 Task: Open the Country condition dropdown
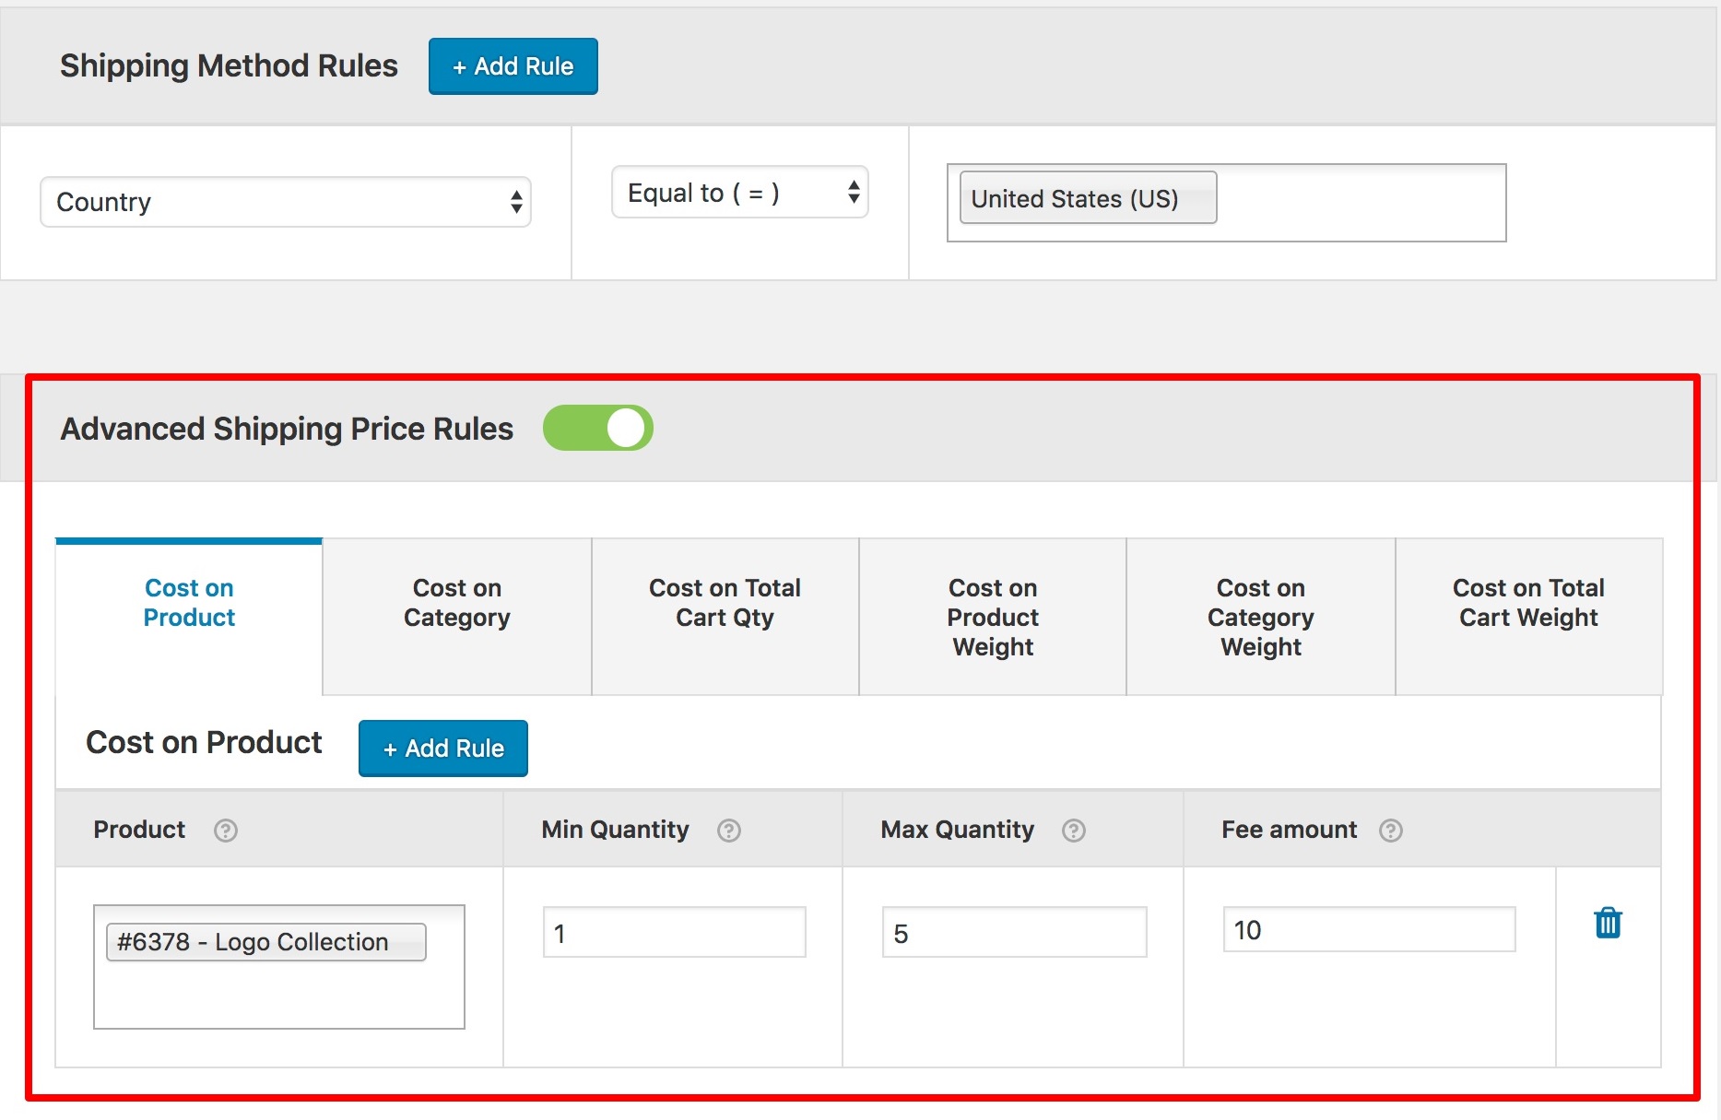(x=285, y=201)
